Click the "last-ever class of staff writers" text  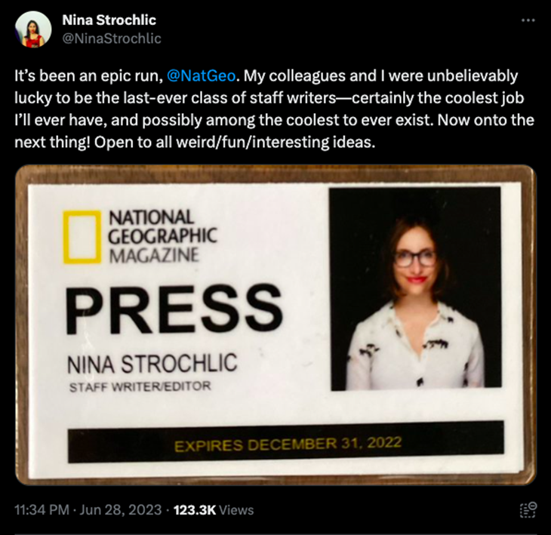[257, 99]
